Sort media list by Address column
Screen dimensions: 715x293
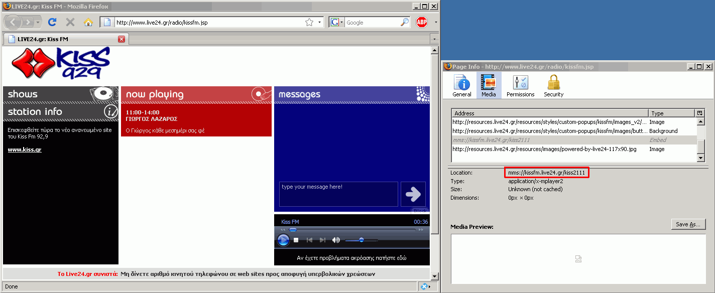point(550,113)
